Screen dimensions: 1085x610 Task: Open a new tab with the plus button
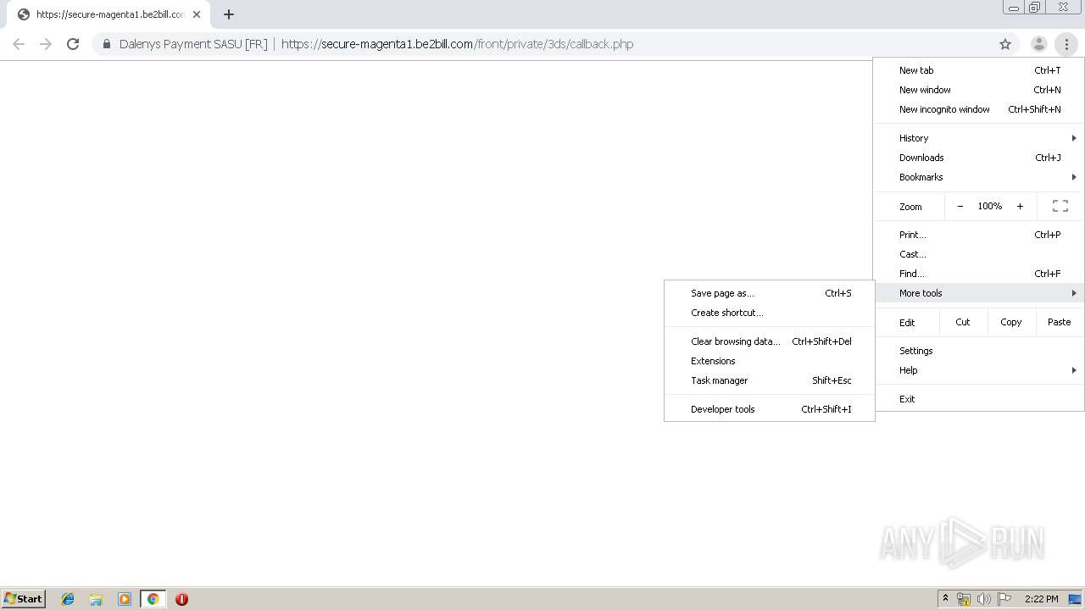(228, 14)
